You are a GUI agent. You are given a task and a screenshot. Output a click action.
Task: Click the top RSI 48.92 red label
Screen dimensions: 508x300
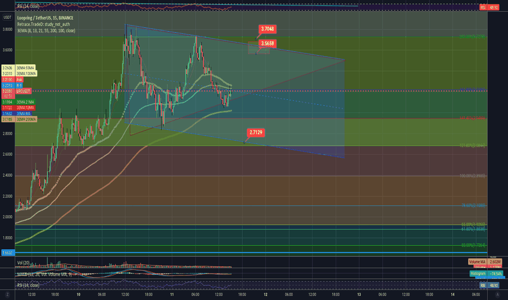click(489, 8)
